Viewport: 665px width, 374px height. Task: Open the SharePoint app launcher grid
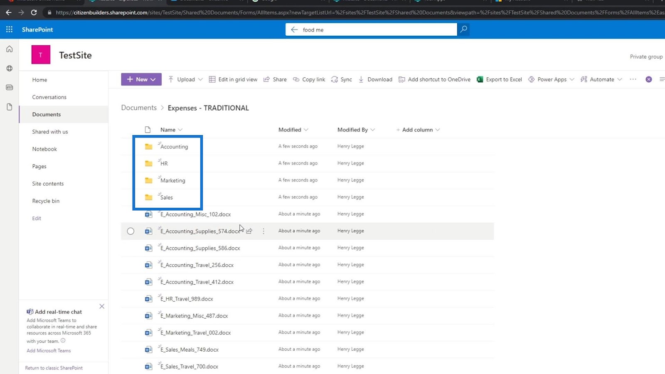pos(9,30)
